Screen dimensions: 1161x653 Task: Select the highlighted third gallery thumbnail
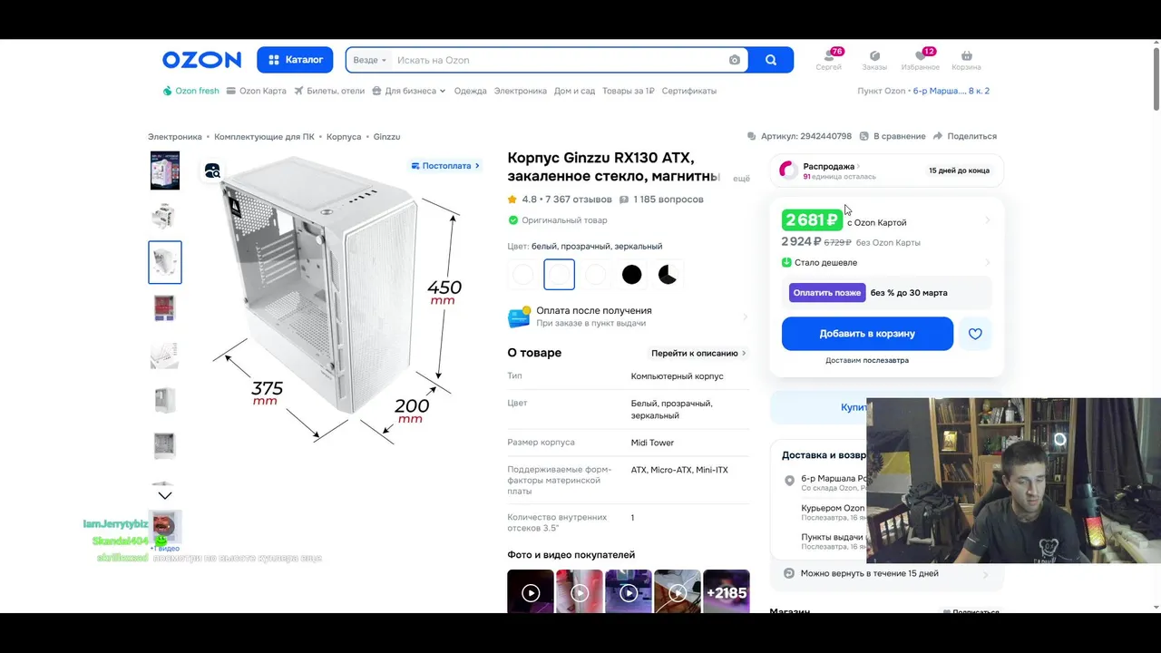pos(165,262)
